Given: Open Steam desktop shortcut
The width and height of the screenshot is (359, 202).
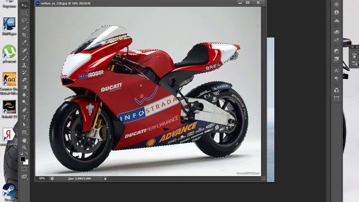Looking at the screenshot, I should (x=9, y=192).
